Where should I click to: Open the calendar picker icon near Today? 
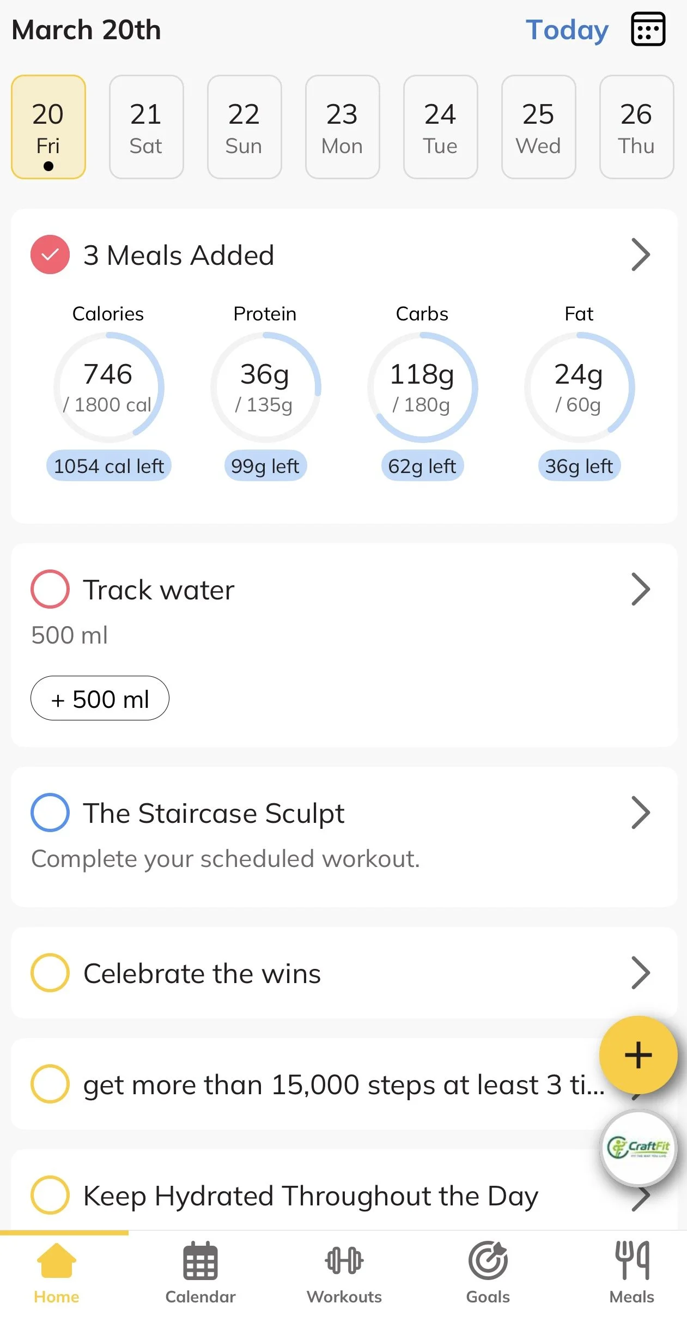648,29
